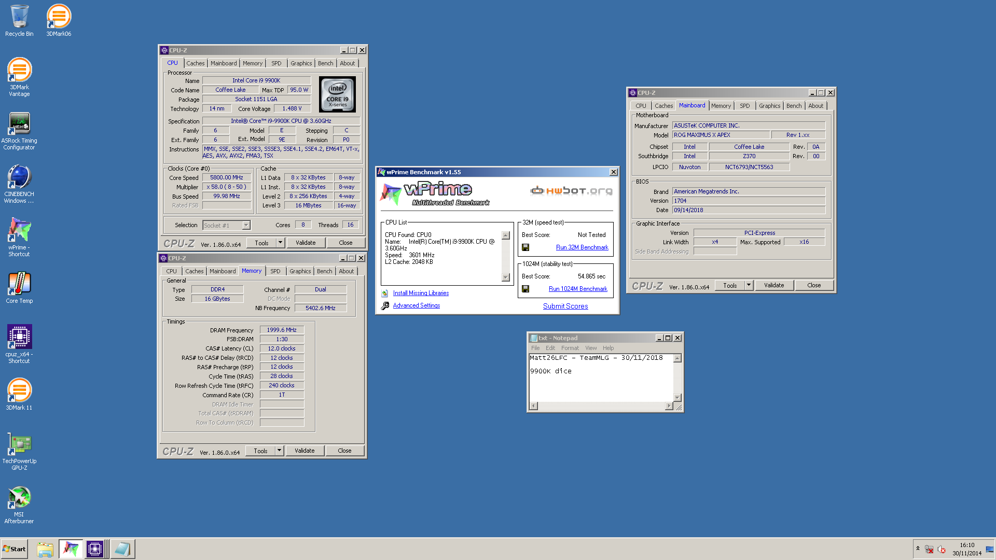
Task: Open 3DMark Vantage desktop shortcut
Action: pyautogui.click(x=19, y=77)
